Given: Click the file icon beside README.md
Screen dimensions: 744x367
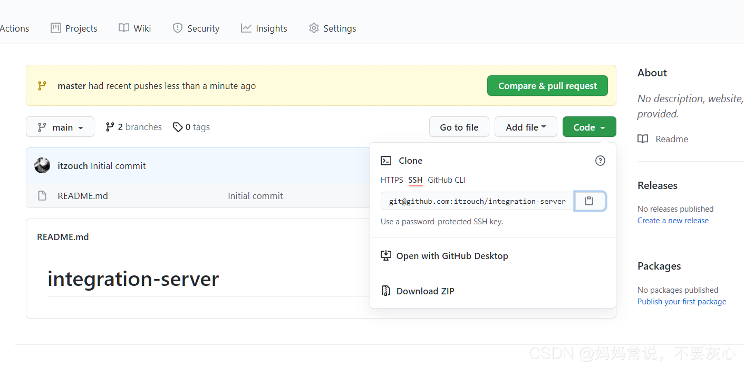Looking at the screenshot, I should click(42, 195).
